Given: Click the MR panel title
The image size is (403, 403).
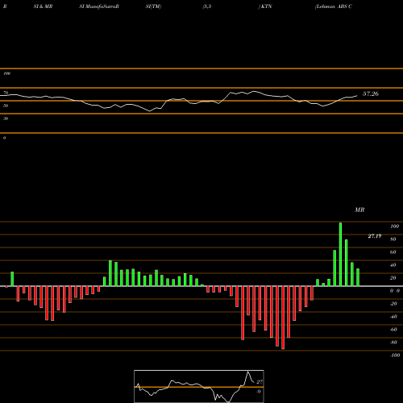Looking at the screenshot, I should (x=359, y=210).
